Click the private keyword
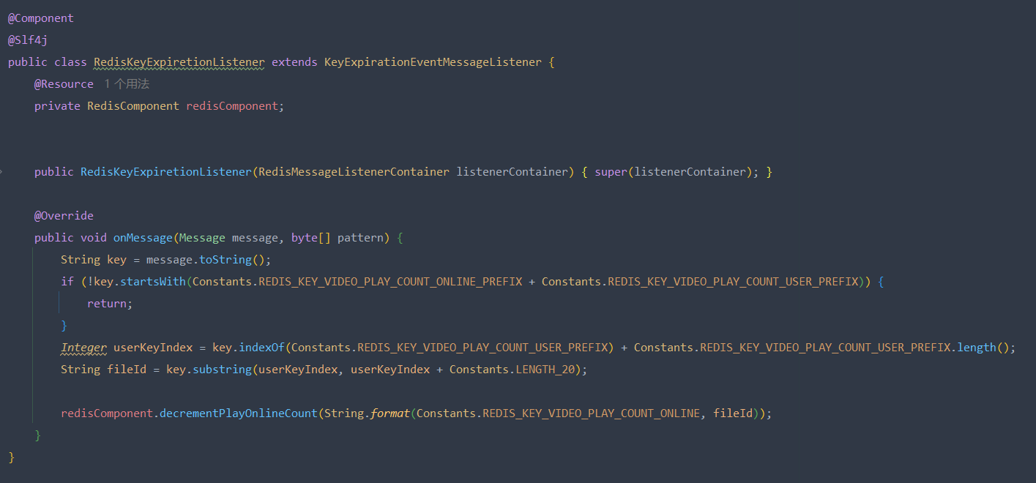The height and width of the screenshot is (483, 1036). [57, 106]
